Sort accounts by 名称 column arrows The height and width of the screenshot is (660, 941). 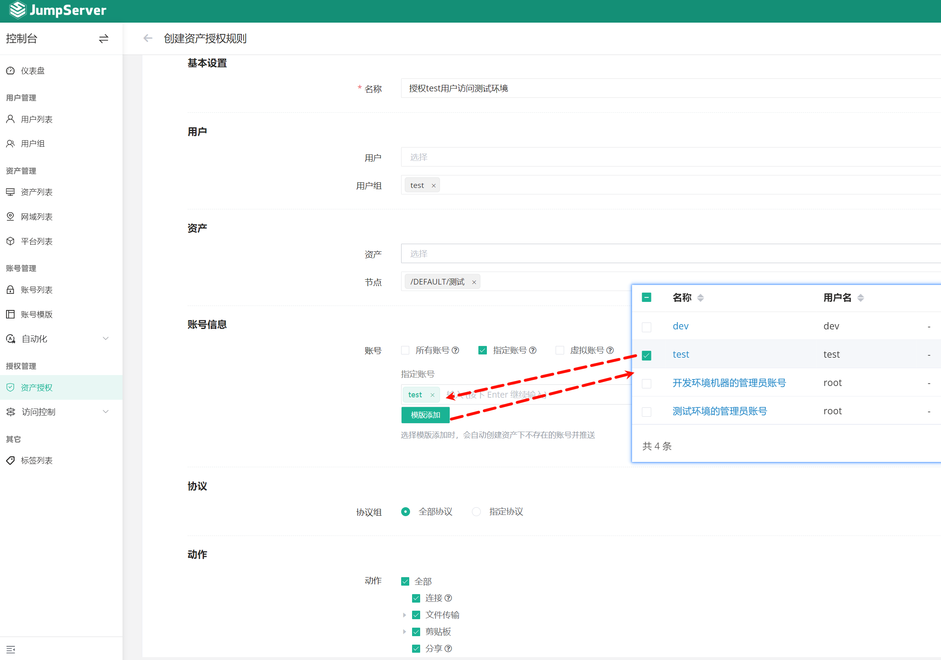(x=700, y=298)
